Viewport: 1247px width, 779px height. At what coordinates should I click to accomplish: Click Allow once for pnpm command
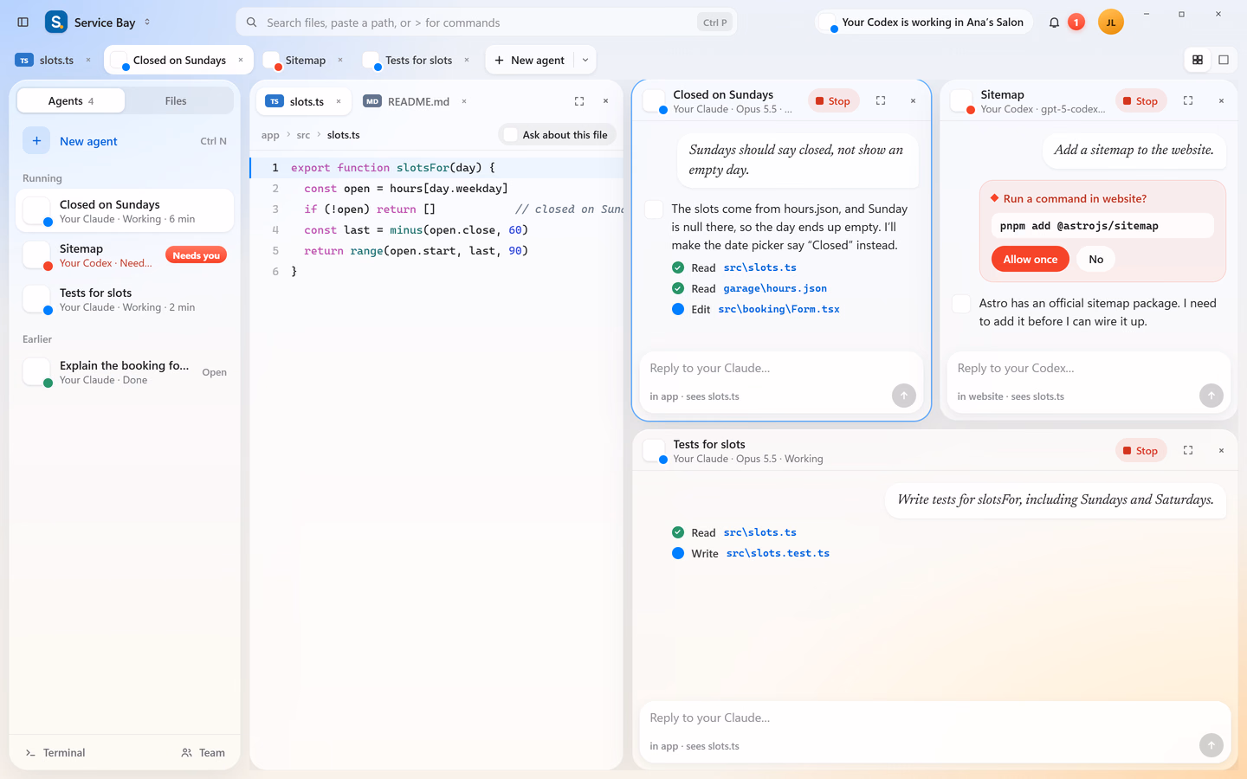click(1031, 259)
